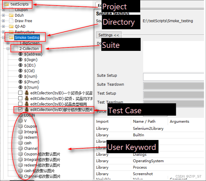
Task: Click the ${address} variable icon
Action: coord(20,54)
